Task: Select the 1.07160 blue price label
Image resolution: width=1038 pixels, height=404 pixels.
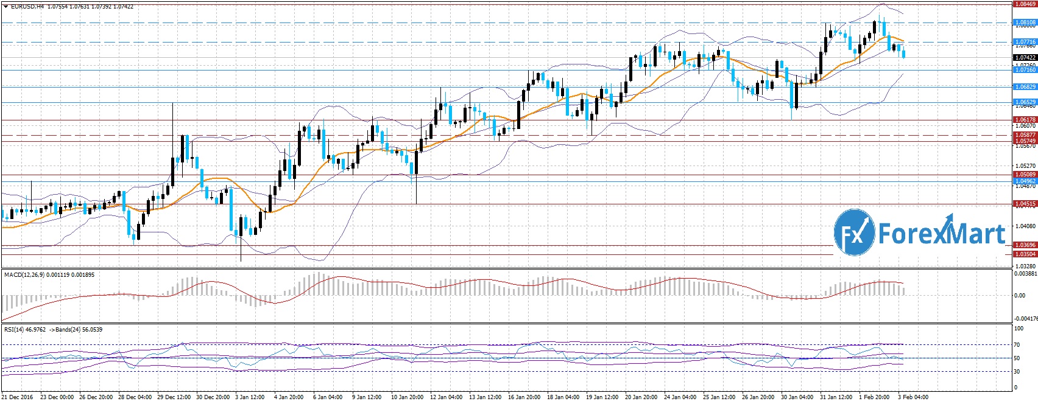Action: 1025,70
